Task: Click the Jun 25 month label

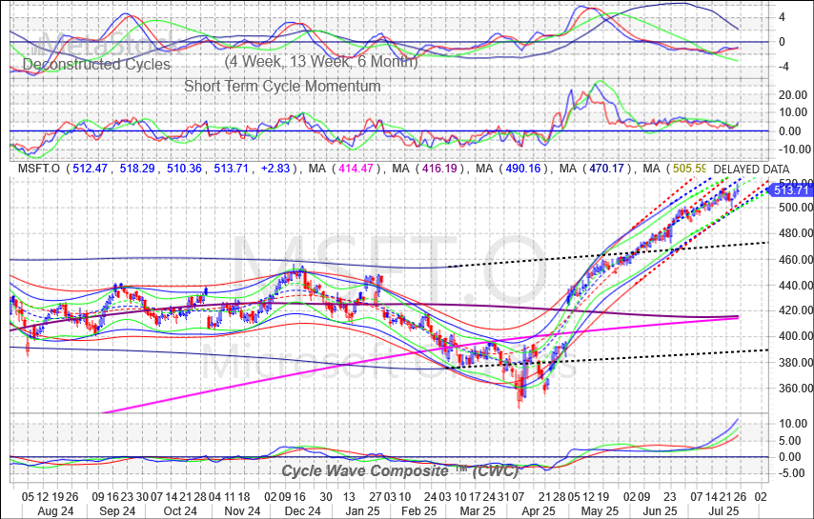Action: tap(660, 510)
